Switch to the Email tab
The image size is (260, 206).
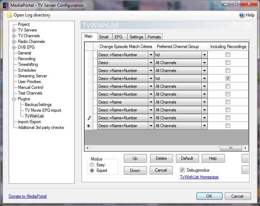point(105,37)
